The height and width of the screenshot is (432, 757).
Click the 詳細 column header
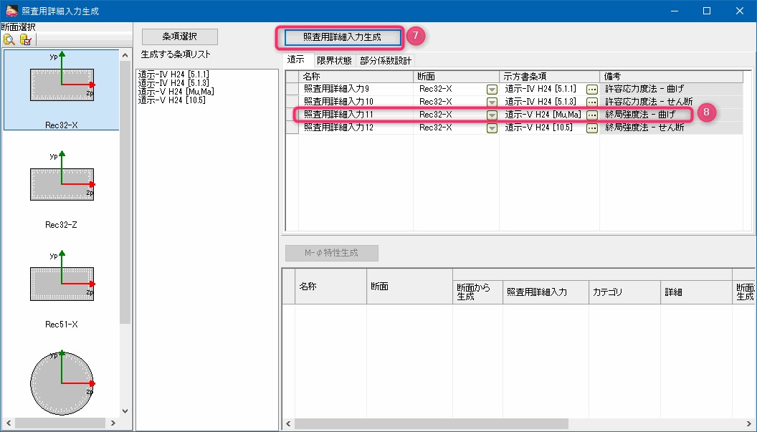click(x=696, y=292)
